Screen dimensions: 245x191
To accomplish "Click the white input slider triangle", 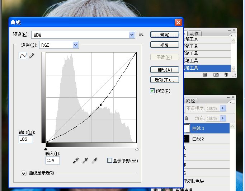I will point(137,149).
